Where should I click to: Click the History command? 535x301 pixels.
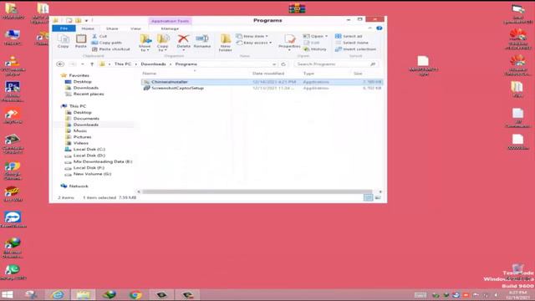pyautogui.click(x=315, y=49)
